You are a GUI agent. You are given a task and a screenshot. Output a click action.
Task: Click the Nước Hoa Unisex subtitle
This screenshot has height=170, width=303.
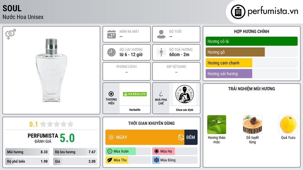click(x=23, y=17)
